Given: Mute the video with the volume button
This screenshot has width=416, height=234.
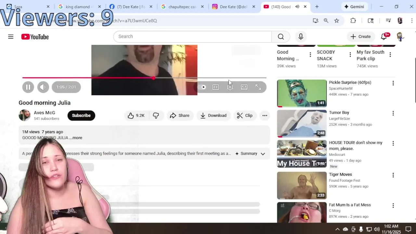Looking at the screenshot, I should click(x=43, y=87).
